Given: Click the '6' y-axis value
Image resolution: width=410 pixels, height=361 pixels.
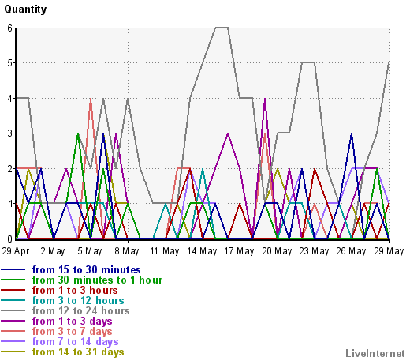Looking at the screenshot, I should 10,28.
